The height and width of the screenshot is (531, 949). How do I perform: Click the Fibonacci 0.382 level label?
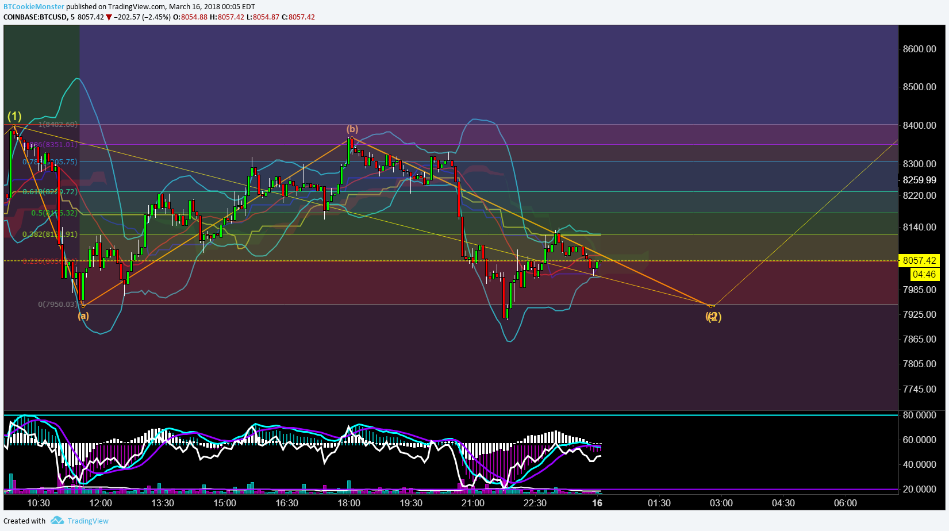[50, 234]
